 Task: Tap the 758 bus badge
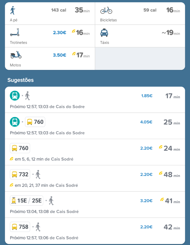pyautogui.click(x=20, y=227)
